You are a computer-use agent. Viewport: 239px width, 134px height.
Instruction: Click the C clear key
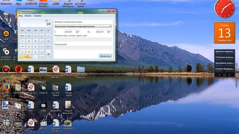pyautogui.click(x=35, y=36)
